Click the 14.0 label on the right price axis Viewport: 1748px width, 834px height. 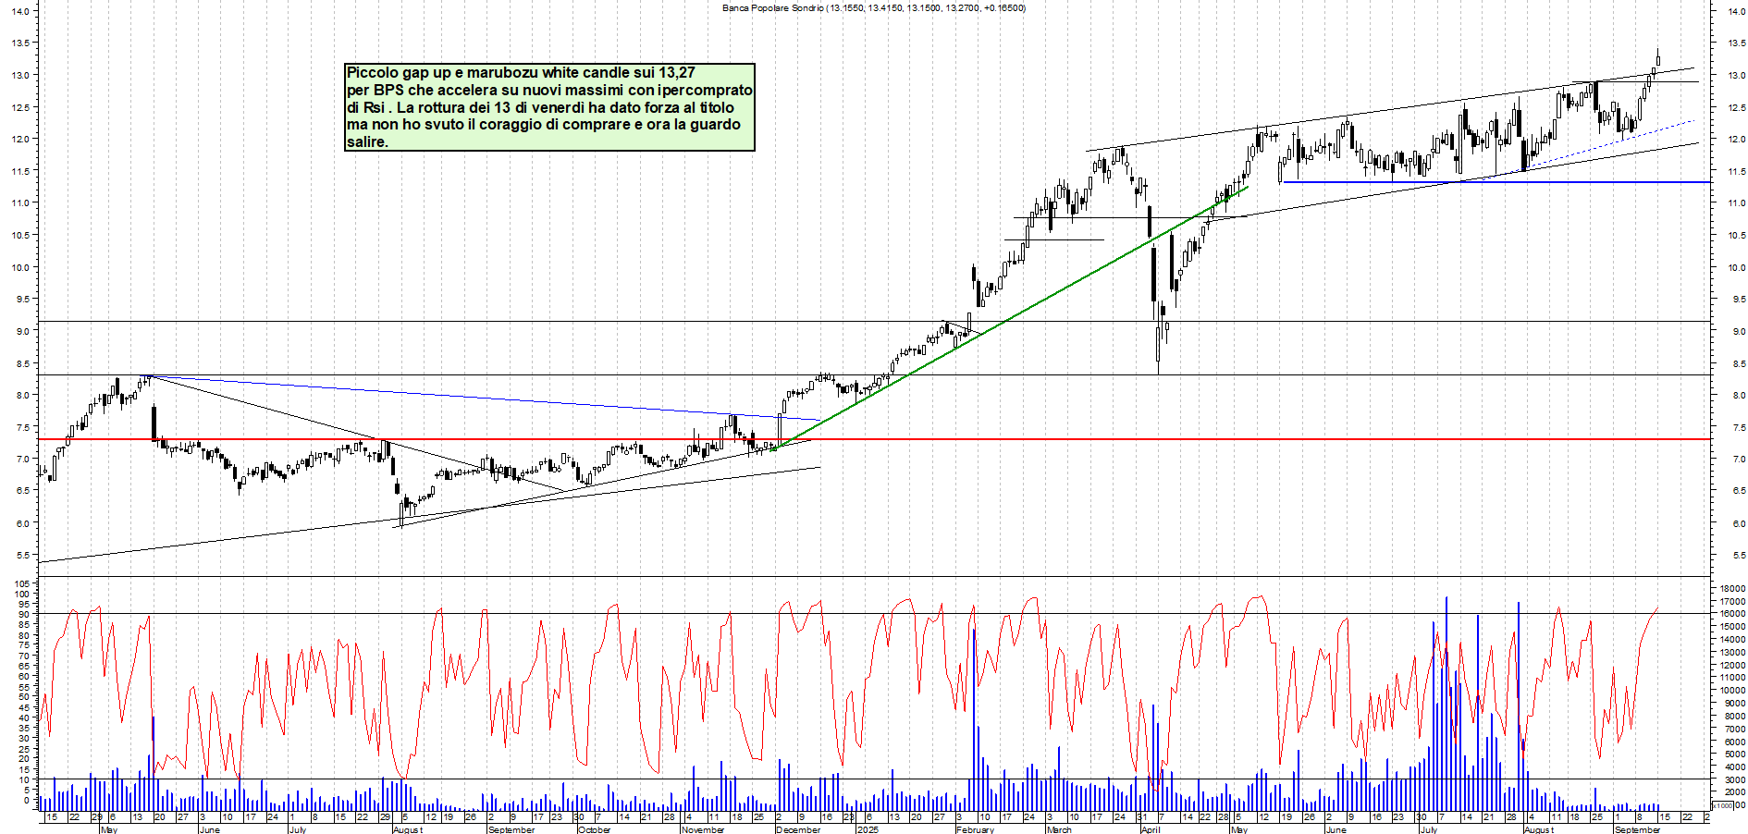[x=1736, y=11]
